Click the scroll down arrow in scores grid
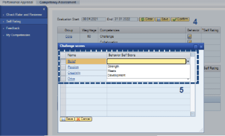This screenshot has width=225, height=136. coord(193,114)
